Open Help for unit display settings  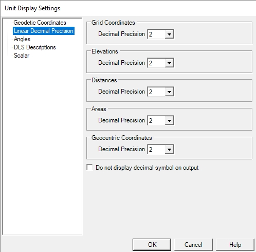click(235, 245)
